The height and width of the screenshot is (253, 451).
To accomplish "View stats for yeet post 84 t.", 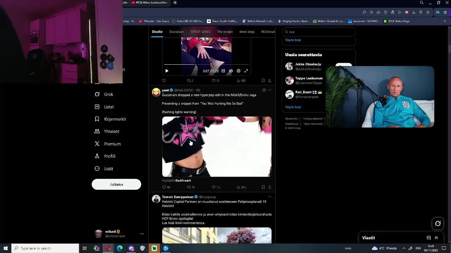I will (x=241, y=187).
